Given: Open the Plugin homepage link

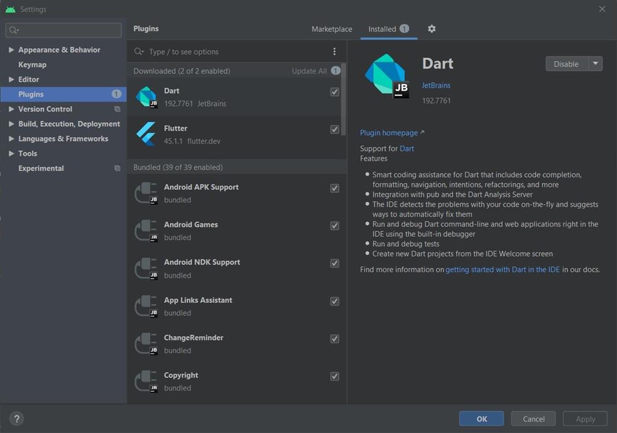Looking at the screenshot, I should click(389, 133).
